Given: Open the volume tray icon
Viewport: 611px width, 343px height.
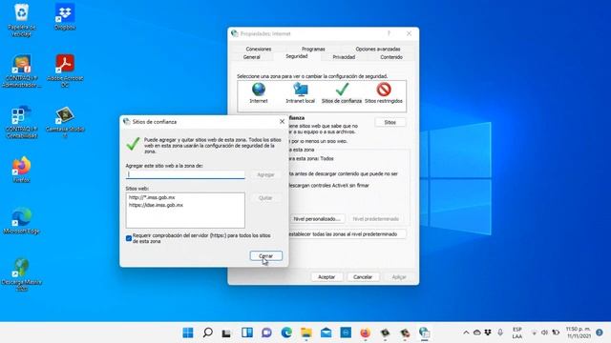Looking at the screenshot, I should coord(544,333).
